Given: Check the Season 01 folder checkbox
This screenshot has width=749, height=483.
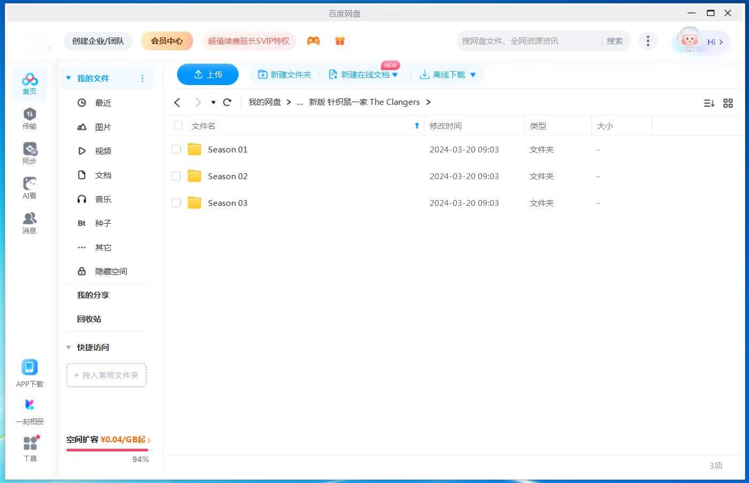Looking at the screenshot, I should click(176, 149).
